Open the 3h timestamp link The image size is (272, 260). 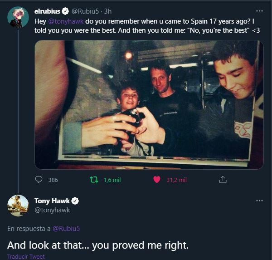[108, 11]
